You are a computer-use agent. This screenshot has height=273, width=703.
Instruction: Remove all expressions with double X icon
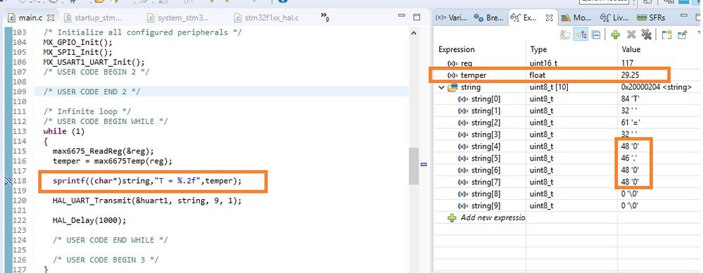coord(647,34)
